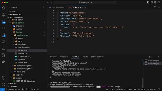Select the TERMINAL panel tab

[75, 57]
